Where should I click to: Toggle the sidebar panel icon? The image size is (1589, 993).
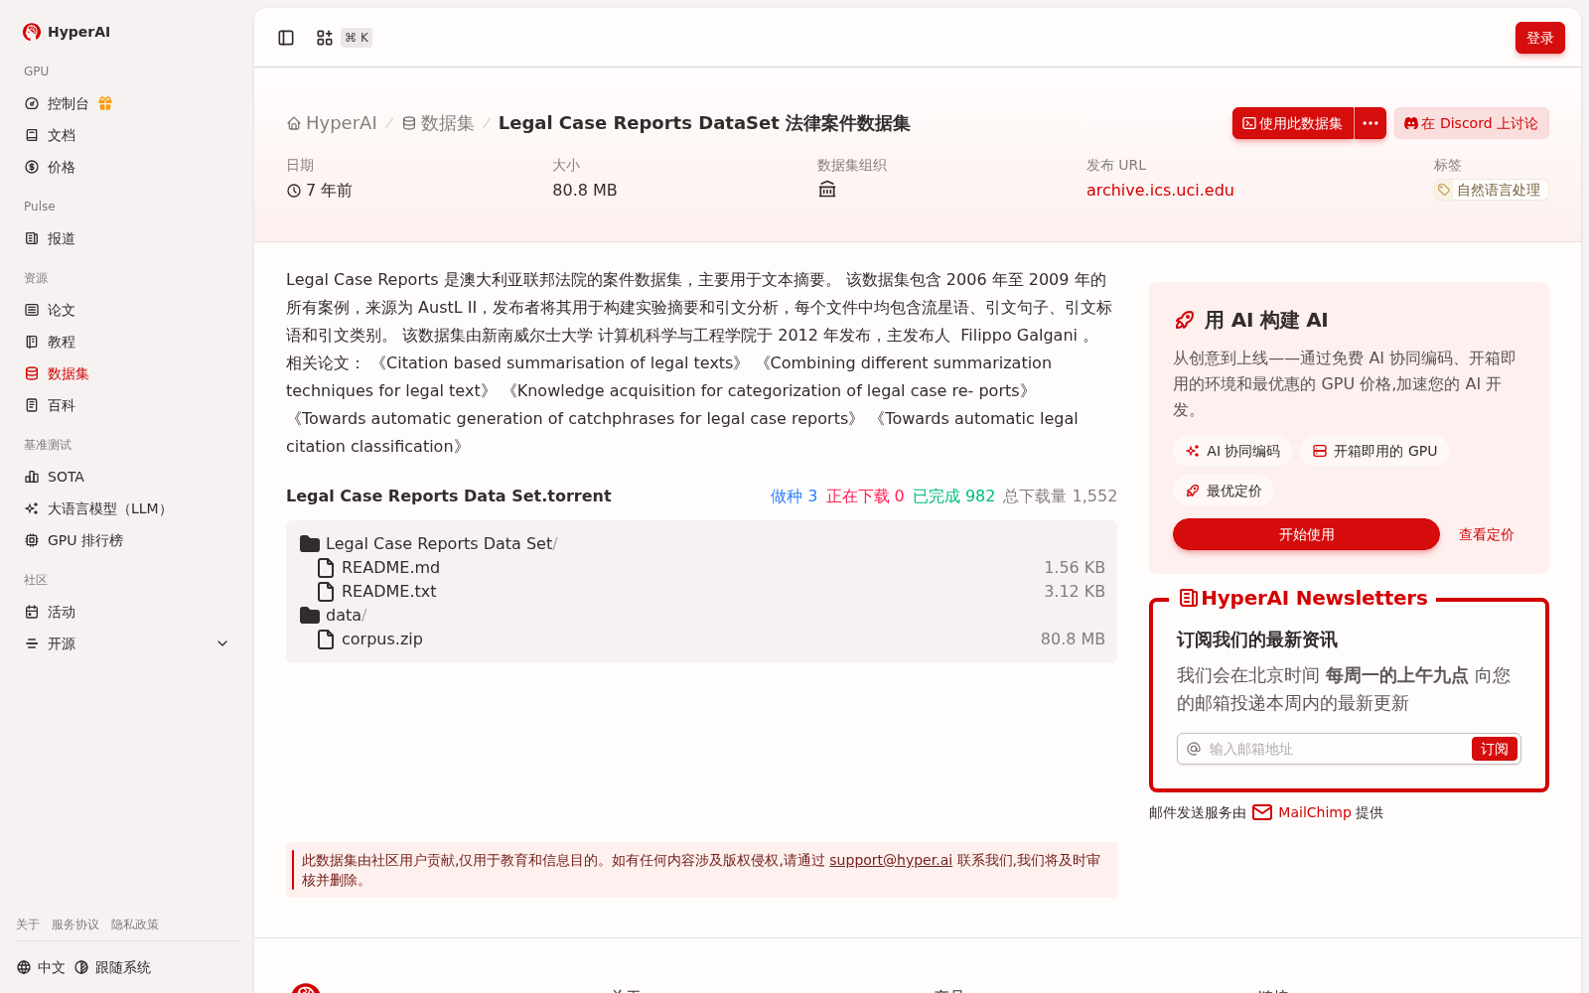click(286, 38)
